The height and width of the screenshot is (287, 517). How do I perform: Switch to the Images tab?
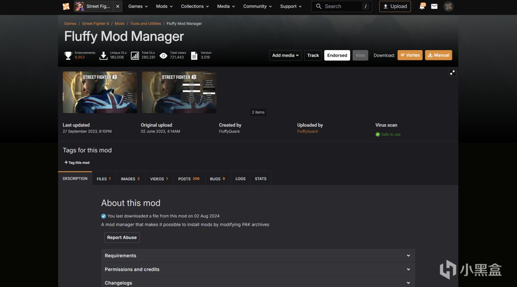point(130,179)
